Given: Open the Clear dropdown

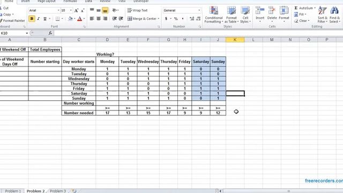Looking at the screenshot, I should tap(302, 21).
